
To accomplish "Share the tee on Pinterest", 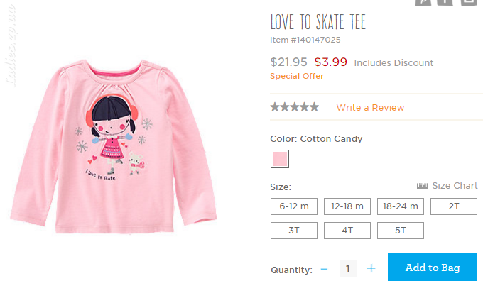I will click(423, 2).
